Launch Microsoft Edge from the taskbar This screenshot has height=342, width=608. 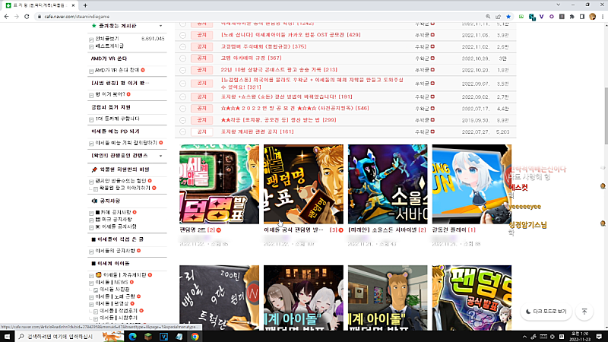click(132, 336)
